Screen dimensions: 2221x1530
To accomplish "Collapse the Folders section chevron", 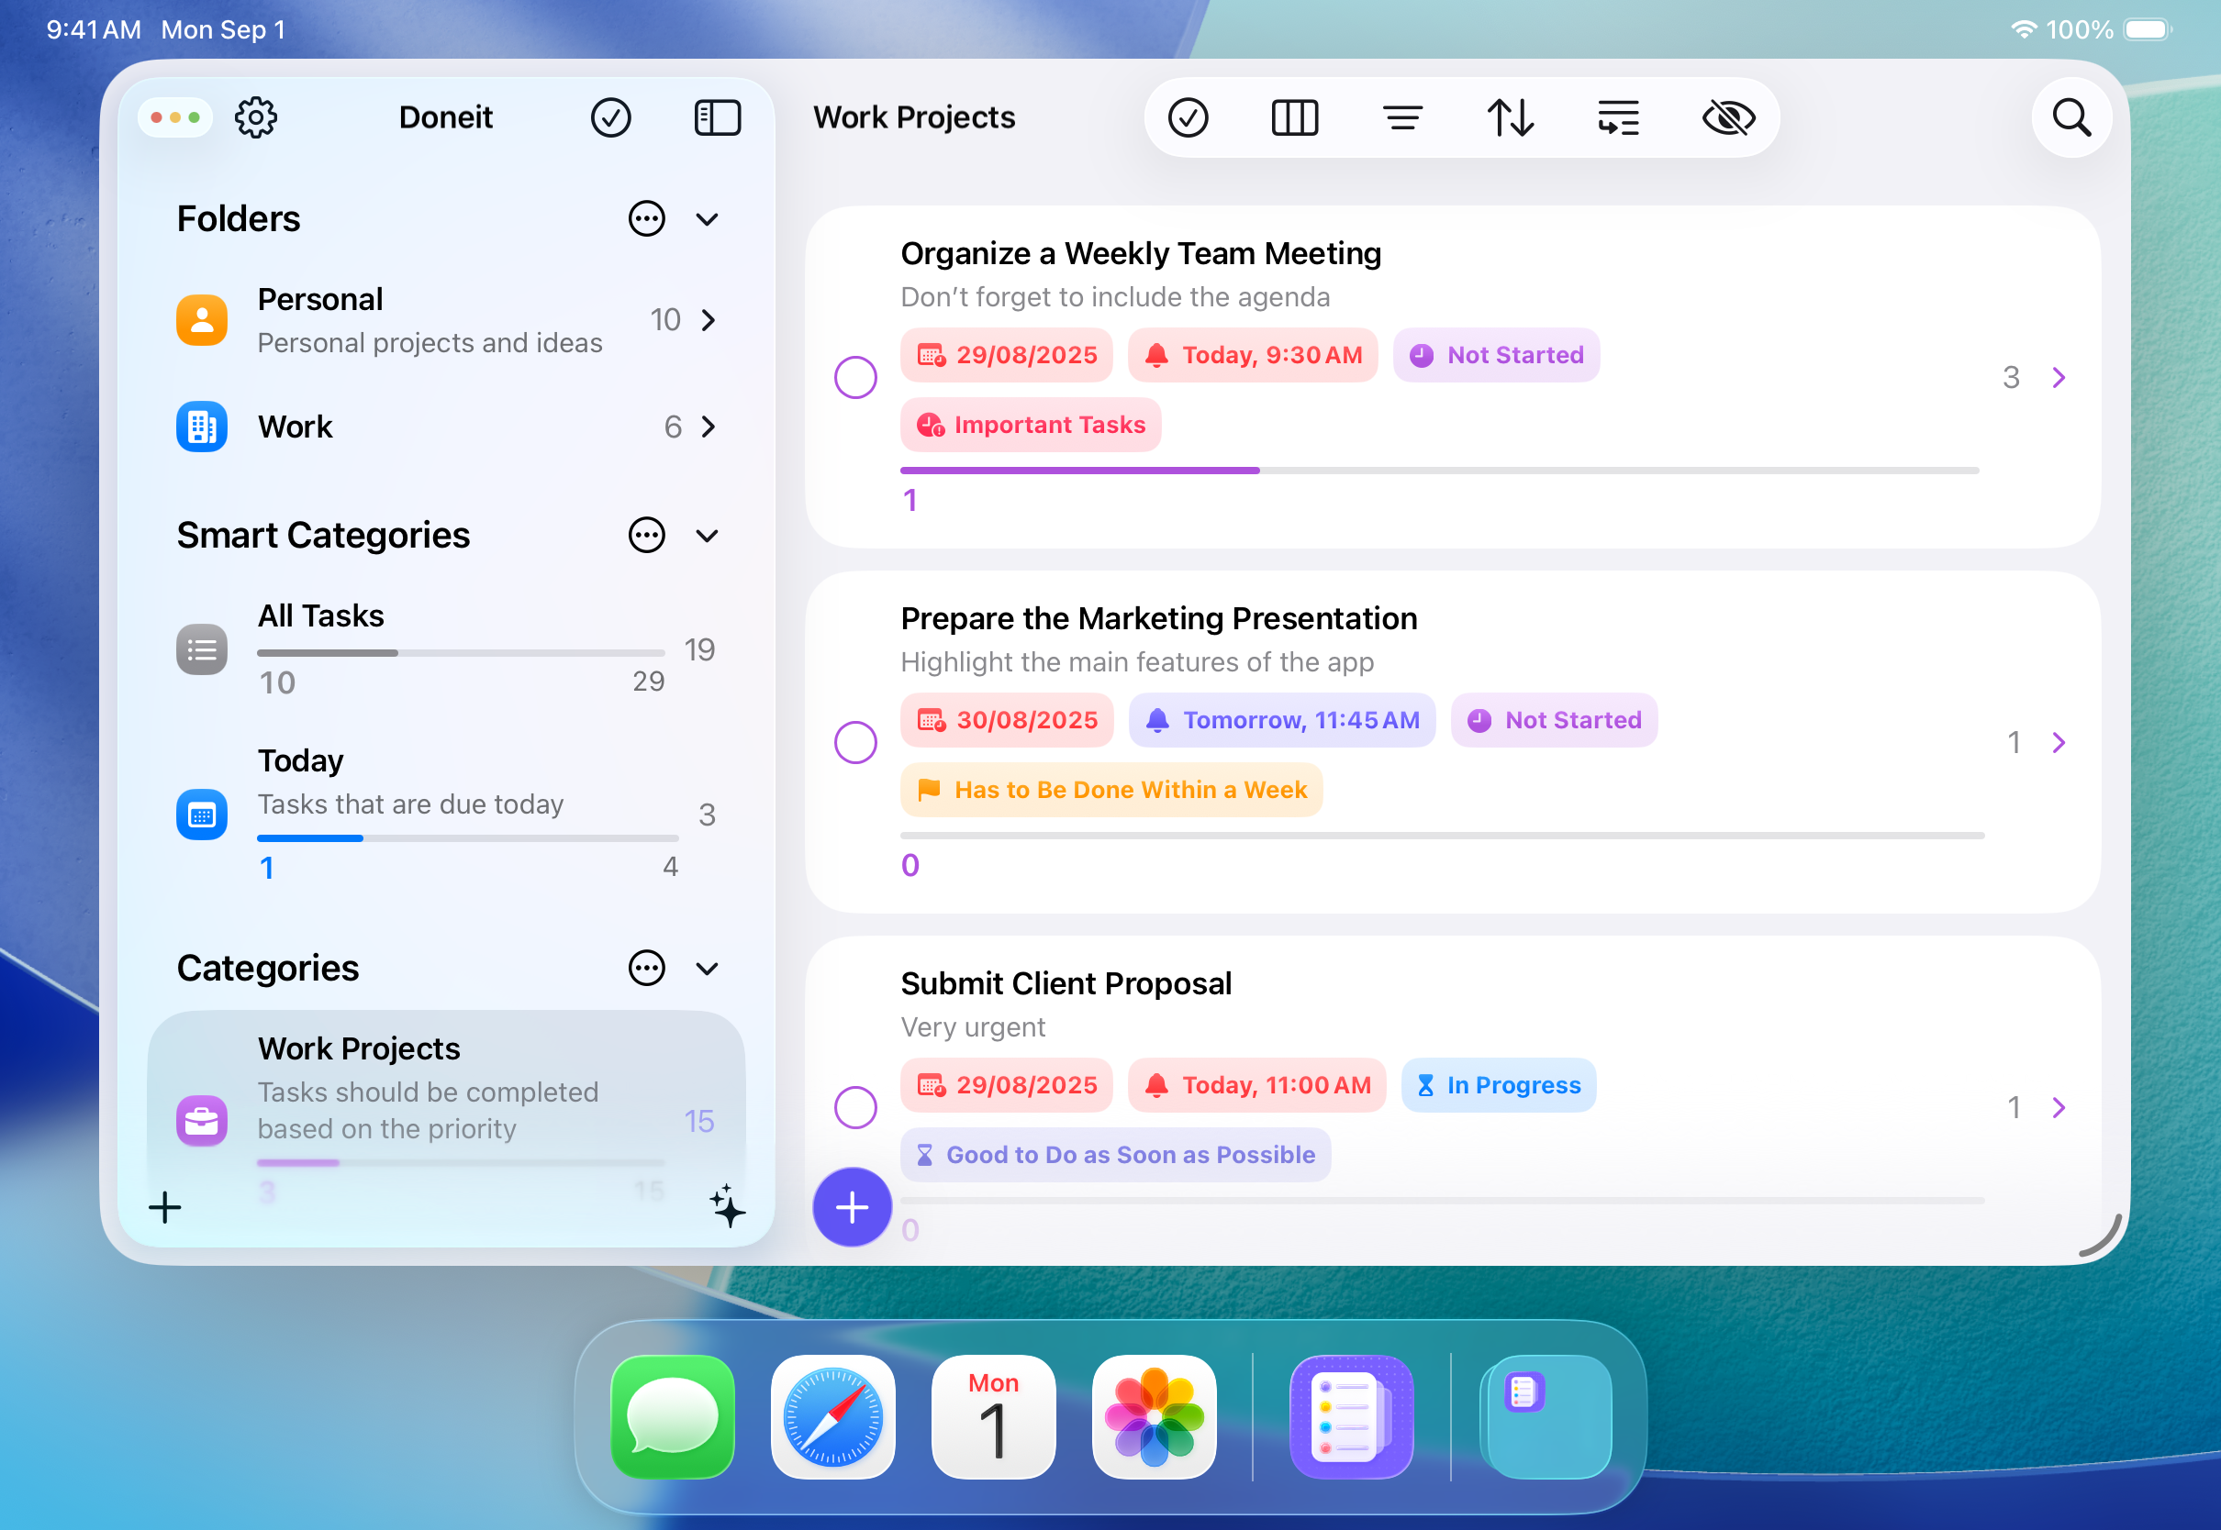I will pos(707,219).
